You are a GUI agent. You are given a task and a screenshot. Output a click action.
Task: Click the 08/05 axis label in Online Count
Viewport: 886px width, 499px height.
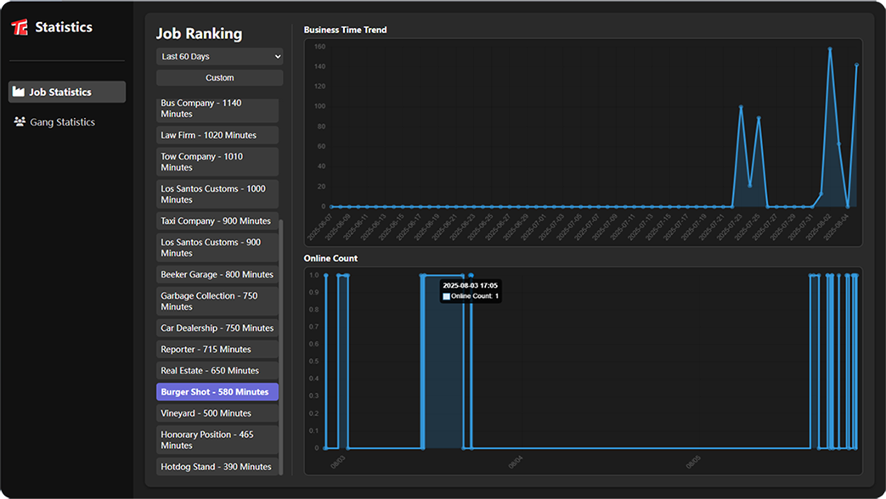pyautogui.click(x=693, y=463)
